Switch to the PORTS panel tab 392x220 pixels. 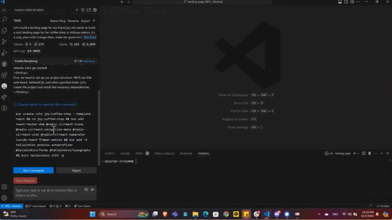click(x=139, y=153)
